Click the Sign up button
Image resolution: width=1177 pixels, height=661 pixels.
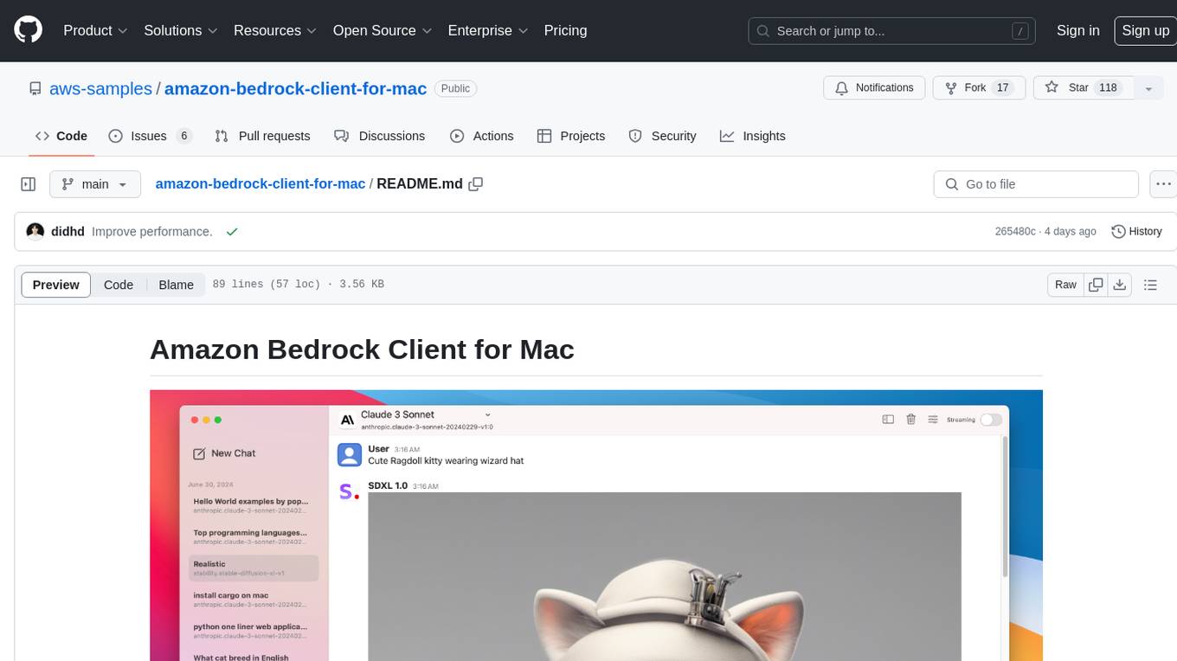pyautogui.click(x=1145, y=30)
